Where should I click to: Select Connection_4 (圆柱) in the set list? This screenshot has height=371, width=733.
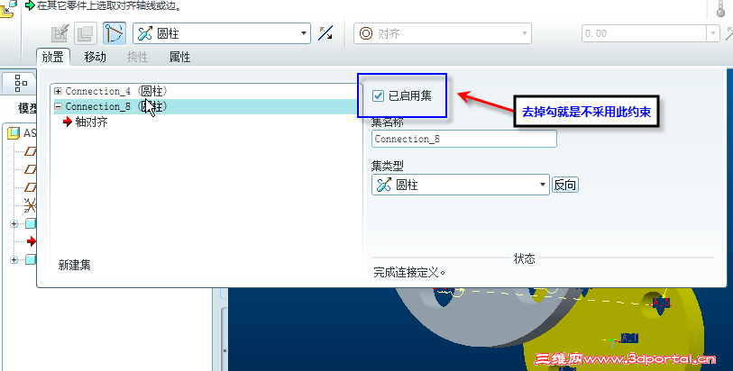click(116, 91)
